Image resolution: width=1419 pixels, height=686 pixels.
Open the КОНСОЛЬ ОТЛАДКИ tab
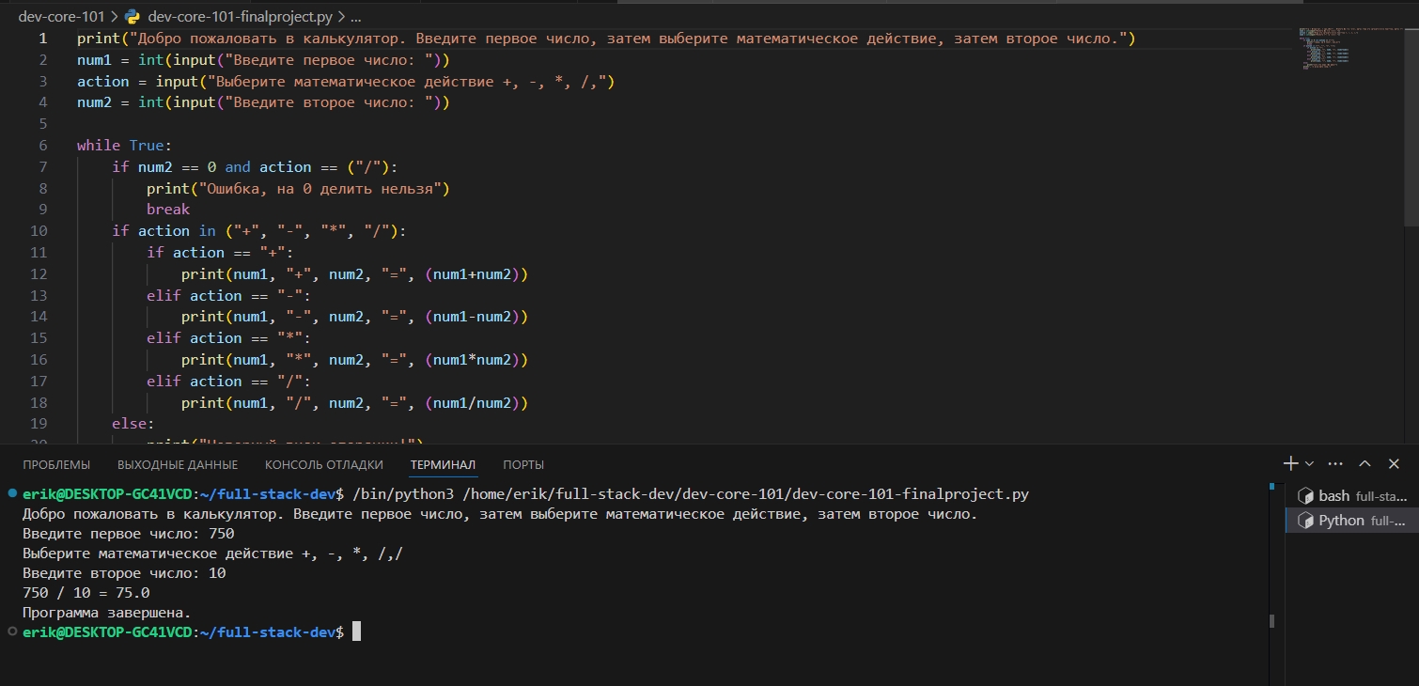[324, 464]
